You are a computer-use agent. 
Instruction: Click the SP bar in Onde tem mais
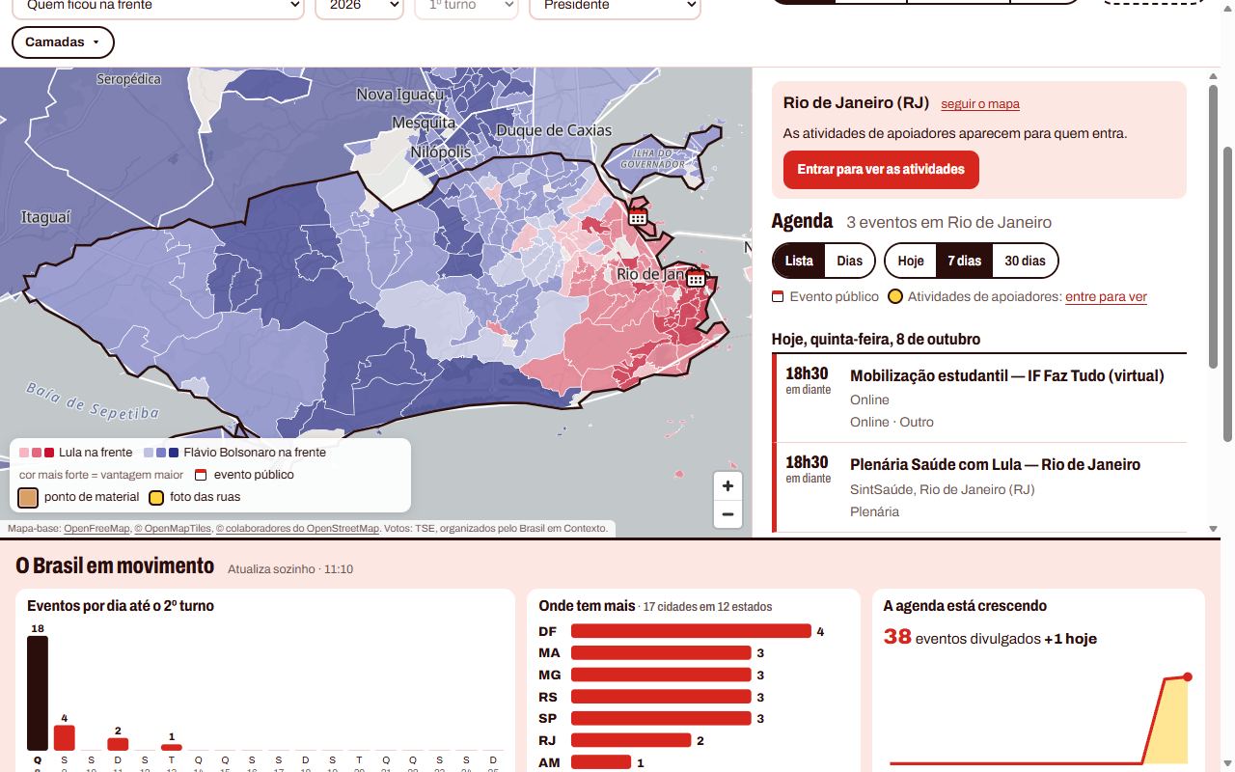(x=661, y=719)
